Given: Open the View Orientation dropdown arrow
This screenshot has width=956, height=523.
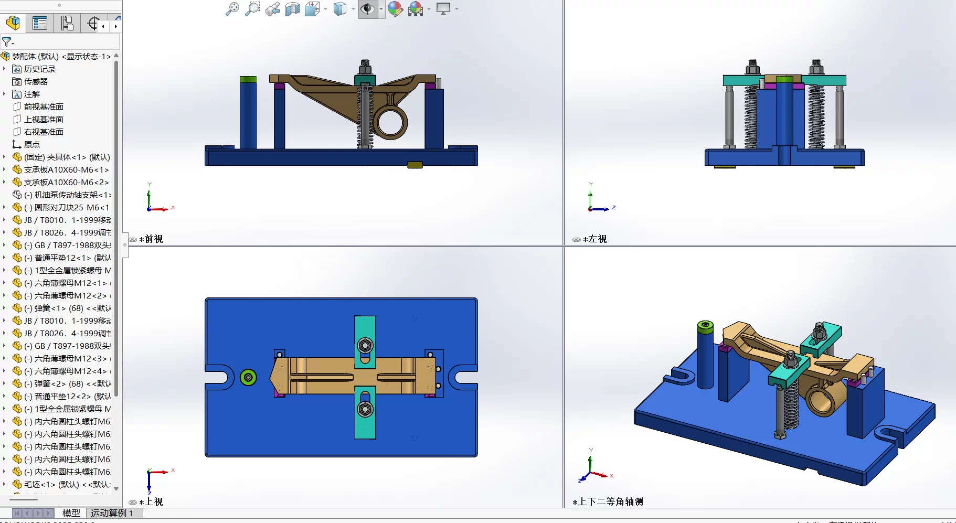Looking at the screenshot, I should [x=325, y=9].
